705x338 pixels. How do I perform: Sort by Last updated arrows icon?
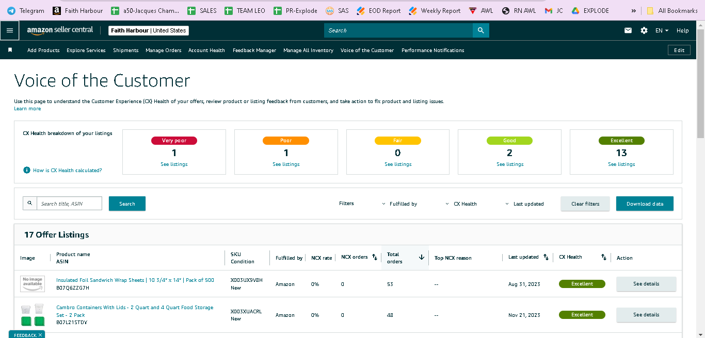pyautogui.click(x=546, y=257)
